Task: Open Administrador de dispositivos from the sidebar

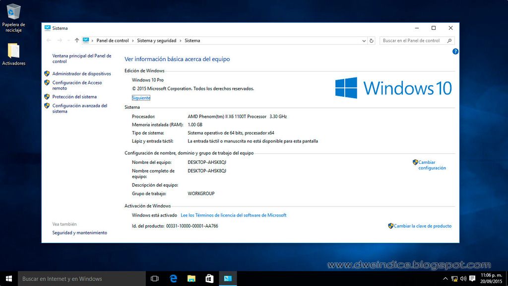Action: 81,73
